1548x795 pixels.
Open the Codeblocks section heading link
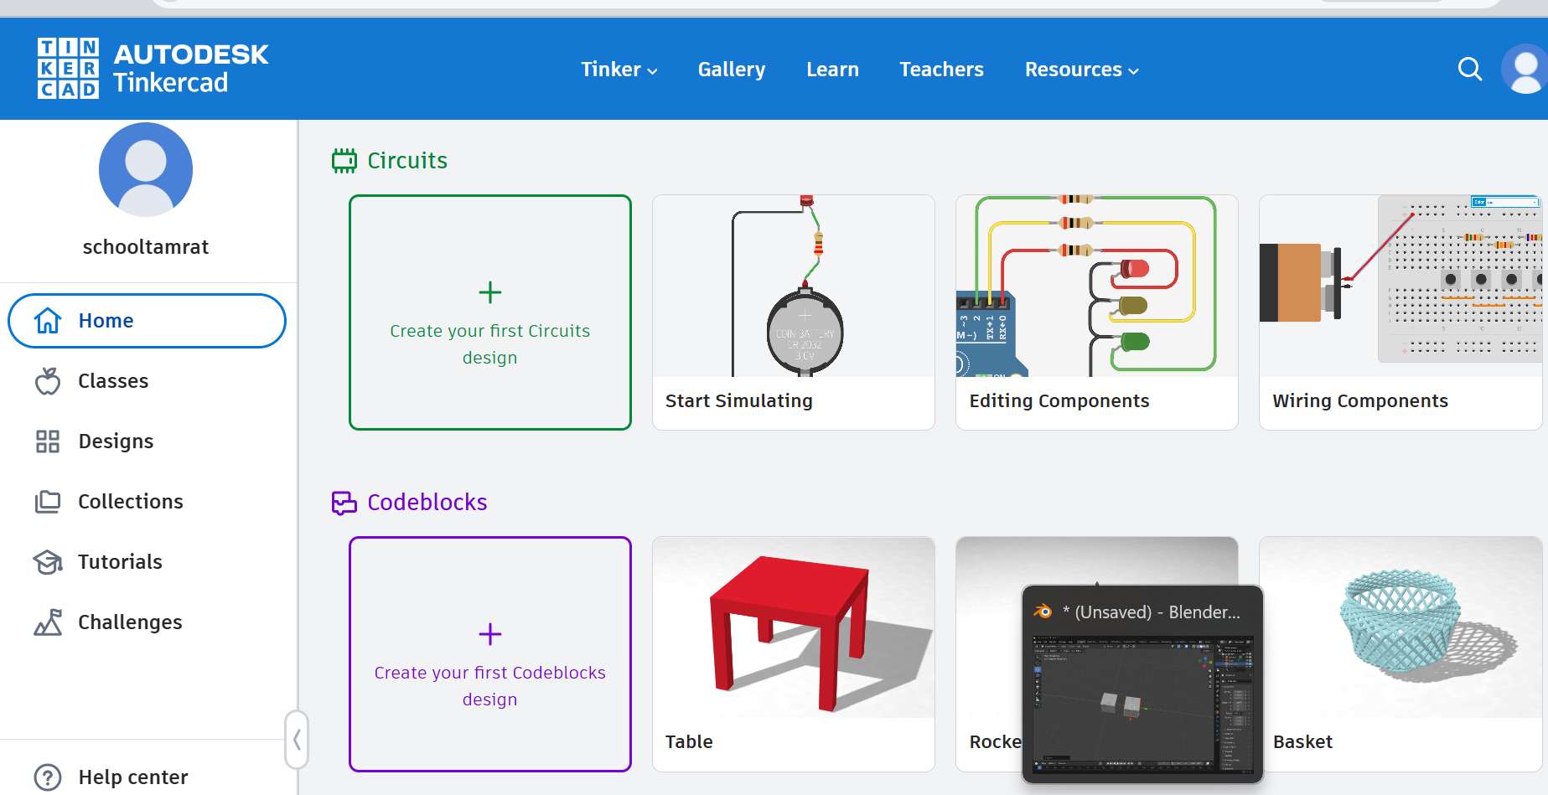pos(427,503)
